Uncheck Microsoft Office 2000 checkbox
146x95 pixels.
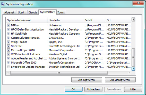pyautogui.click(x=8, y=62)
